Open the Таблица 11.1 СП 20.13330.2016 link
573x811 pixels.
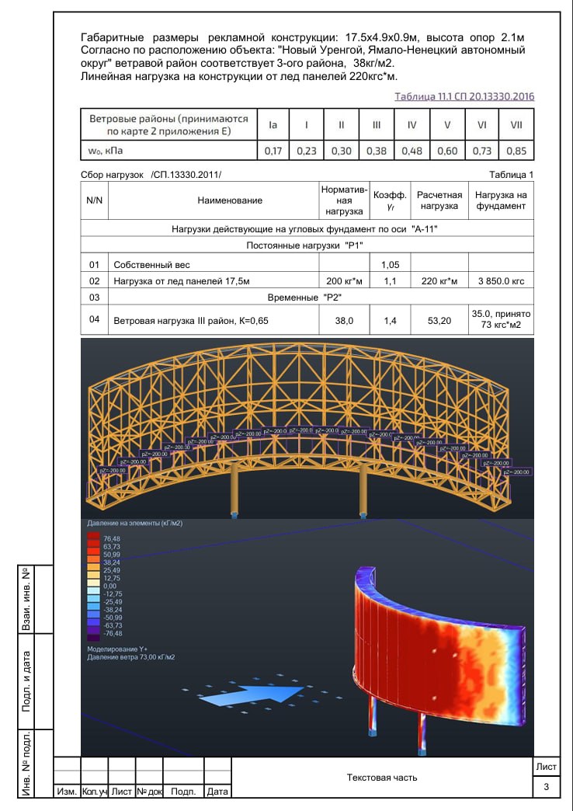click(464, 96)
